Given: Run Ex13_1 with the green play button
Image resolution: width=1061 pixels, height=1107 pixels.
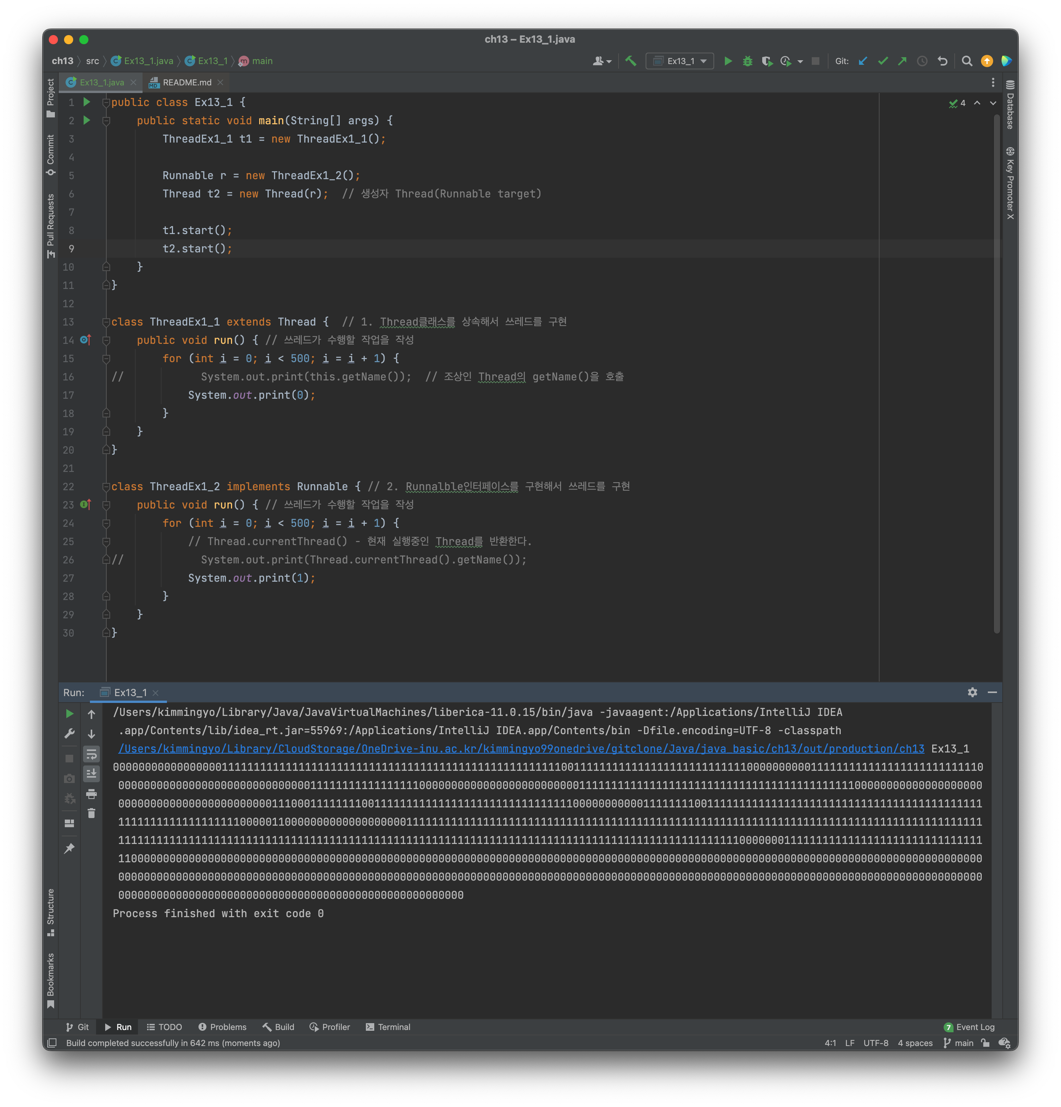Looking at the screenshot, I should [728, 61].
